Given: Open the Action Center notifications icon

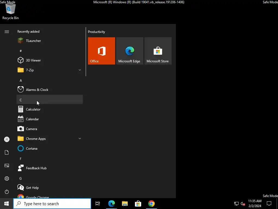Looking at the screenshot, I should click(269, 204).
